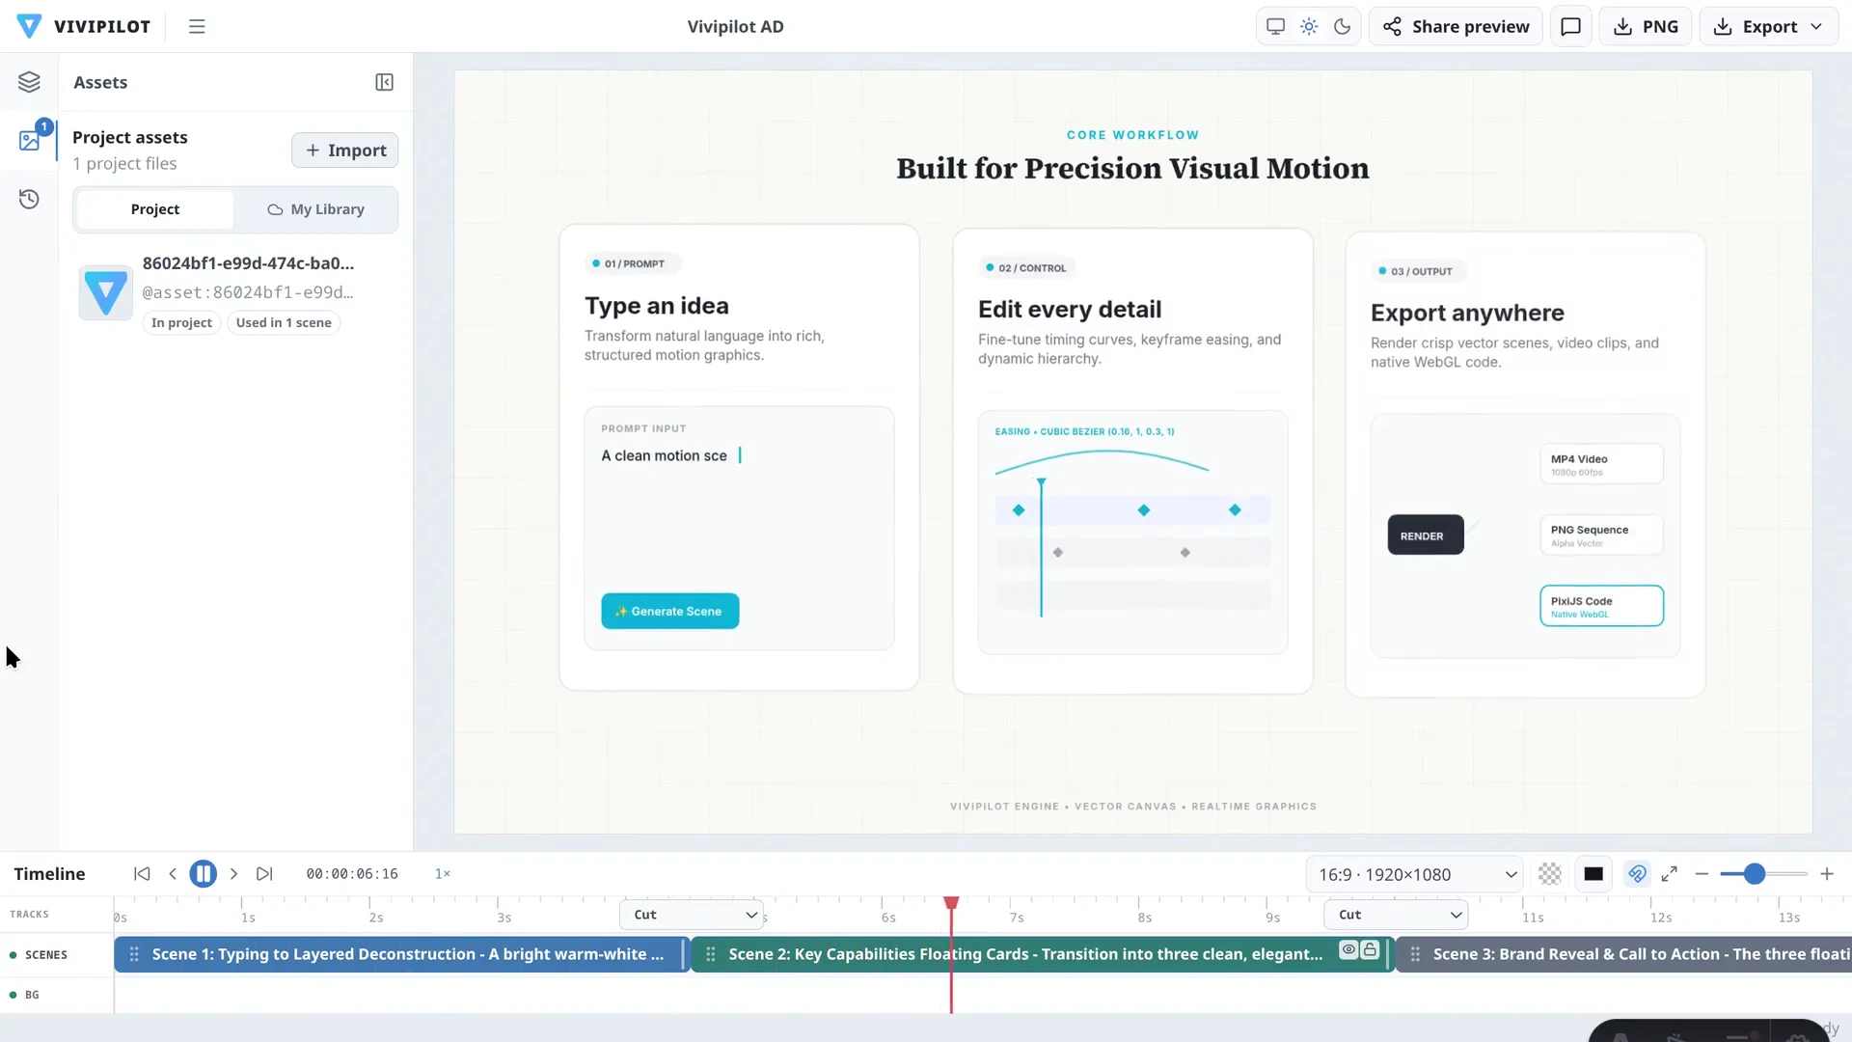The image size is (1852, 1042).
Task: Click the Generate Scene button in the preview
Action: tap(670, 611)
